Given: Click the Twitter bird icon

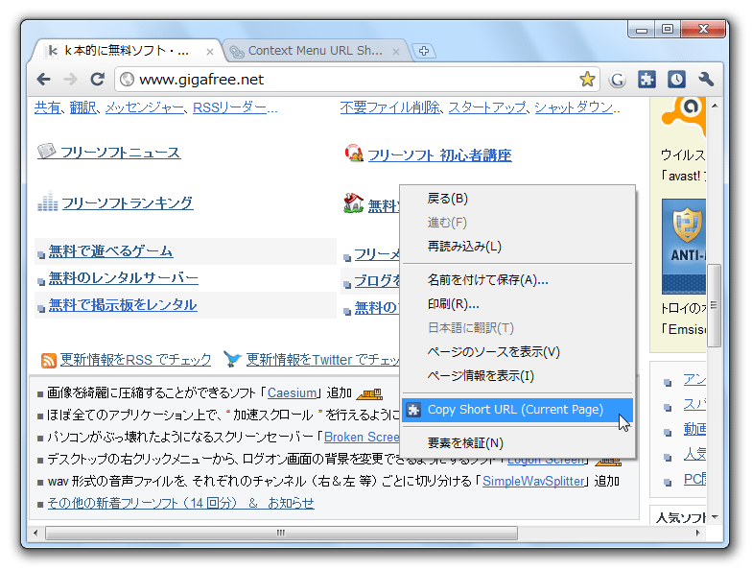Looking at the screenshot, I should [232, 359].
